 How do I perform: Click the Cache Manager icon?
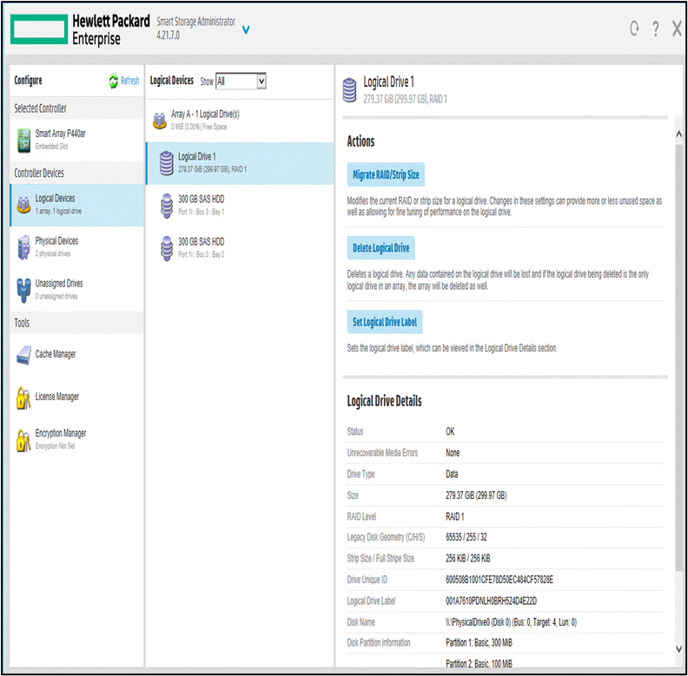(23, 355)
